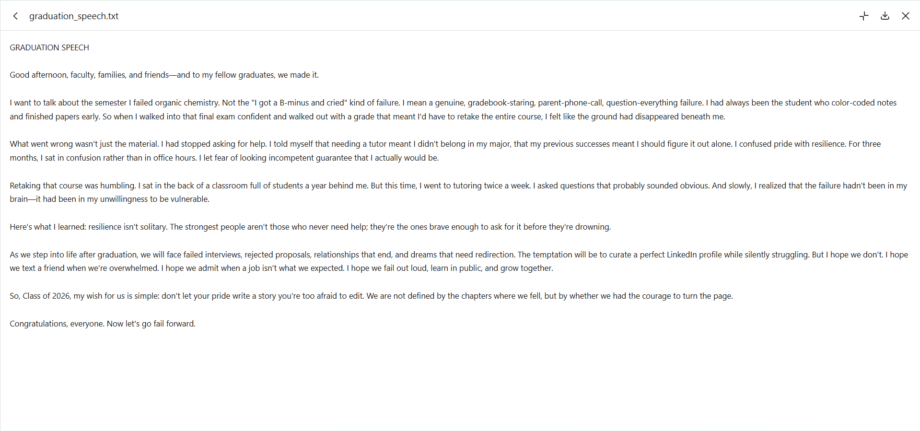Click the 'So, Class of 2026' line
Viewport: 920px width, 431px height.
[371, 296]
